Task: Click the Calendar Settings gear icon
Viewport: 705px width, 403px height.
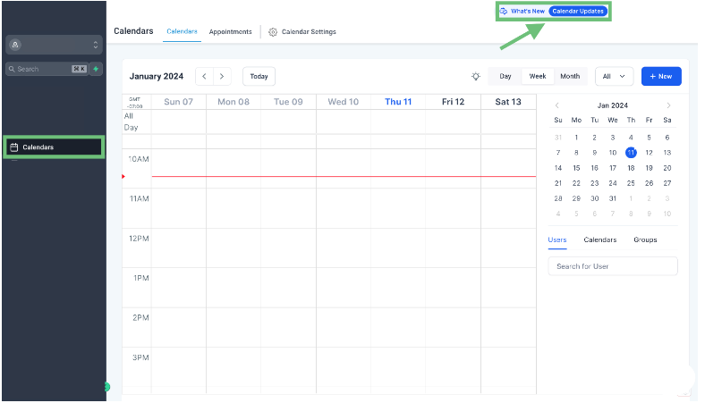Action: 273,32
